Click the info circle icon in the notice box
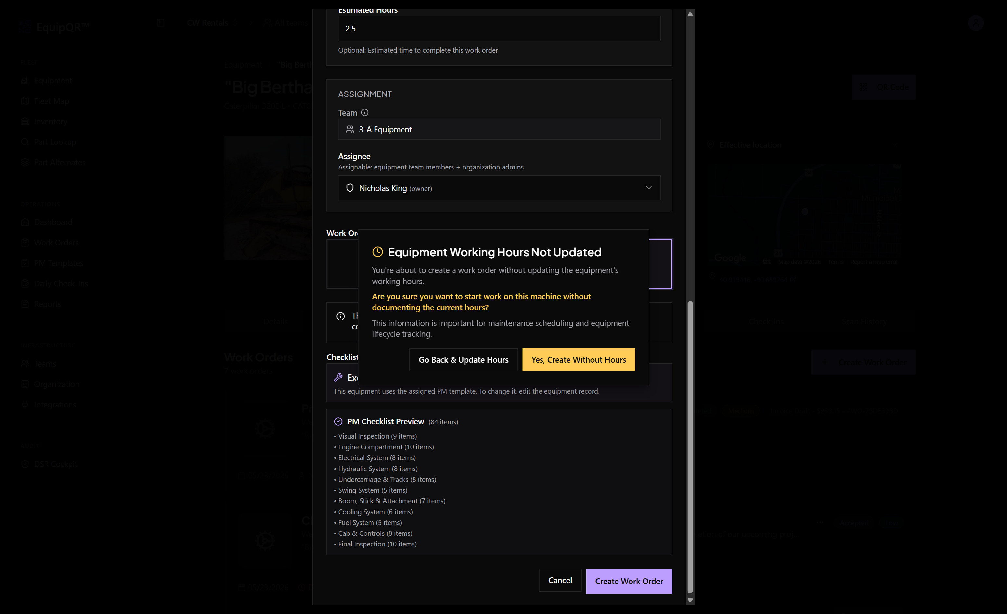This screenshot has height=614, width=1007. [340, 316]
